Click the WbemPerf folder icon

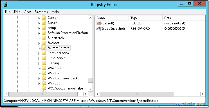pyautogui.click(x=44, y=68)
